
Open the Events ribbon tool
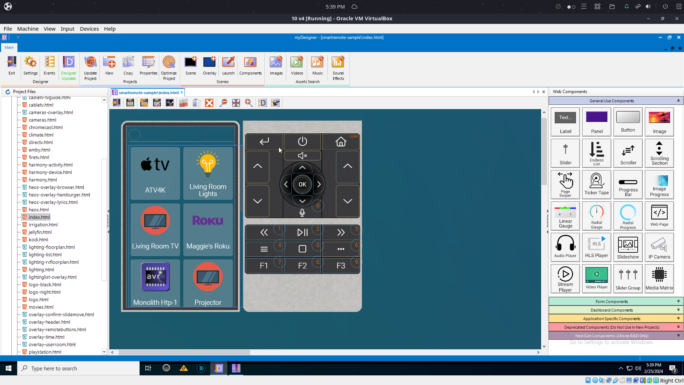pyautogui.click(x=50, y=66)
